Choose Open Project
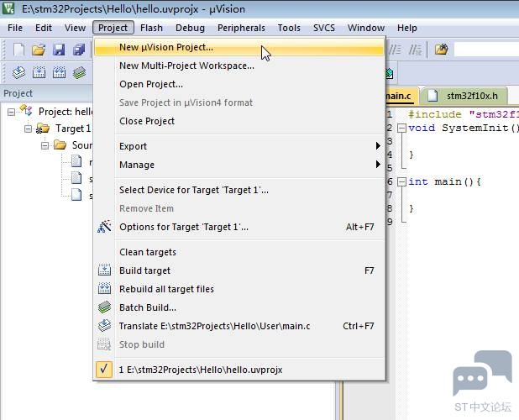 coord(239,84)
